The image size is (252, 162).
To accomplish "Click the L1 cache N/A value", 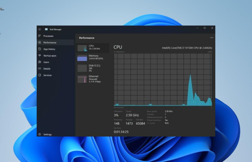I will pyautogui.click(x=167, y=123).
